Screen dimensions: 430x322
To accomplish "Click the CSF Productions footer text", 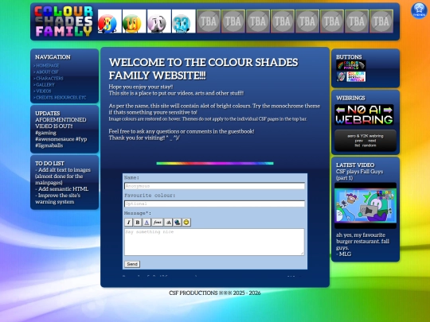I will coord(215,293).
